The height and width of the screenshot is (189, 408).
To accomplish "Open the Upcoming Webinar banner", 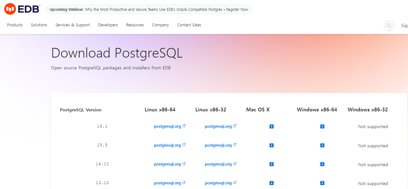I will [x=149, y=9].
